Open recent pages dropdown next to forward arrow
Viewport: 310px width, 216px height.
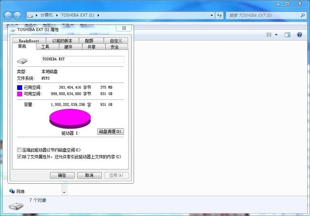(x=24, y=16)
